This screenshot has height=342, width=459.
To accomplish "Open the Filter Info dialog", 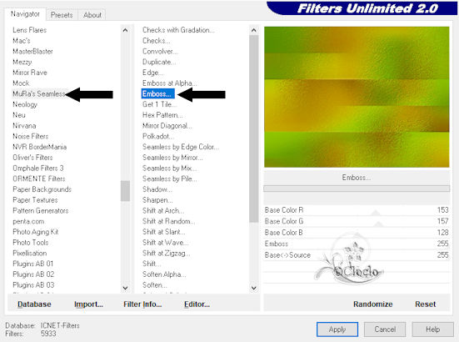I will tap(142, 304).
